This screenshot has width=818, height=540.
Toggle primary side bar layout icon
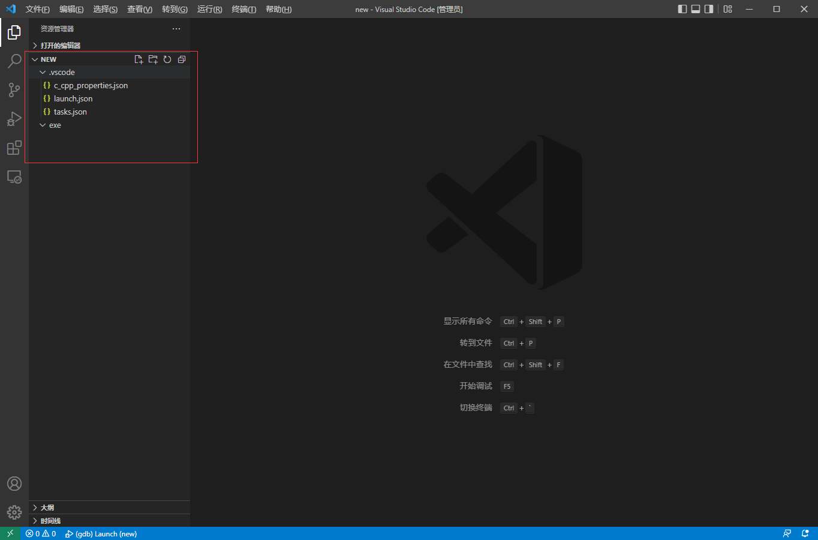click(x=682, y=9)
